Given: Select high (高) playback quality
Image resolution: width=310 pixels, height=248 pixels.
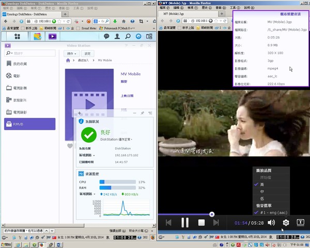Looking at the screenshot, I should (x=262, y=184).
